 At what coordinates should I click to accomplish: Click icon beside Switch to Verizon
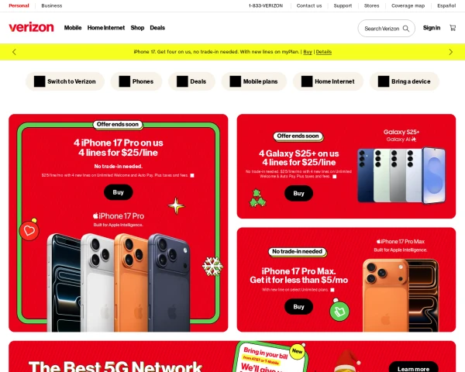(40, 81)
